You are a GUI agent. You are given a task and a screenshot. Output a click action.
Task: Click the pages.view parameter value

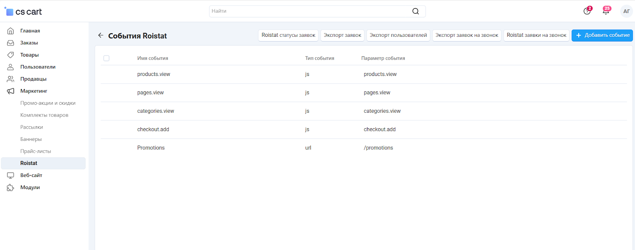pos(377,93)
